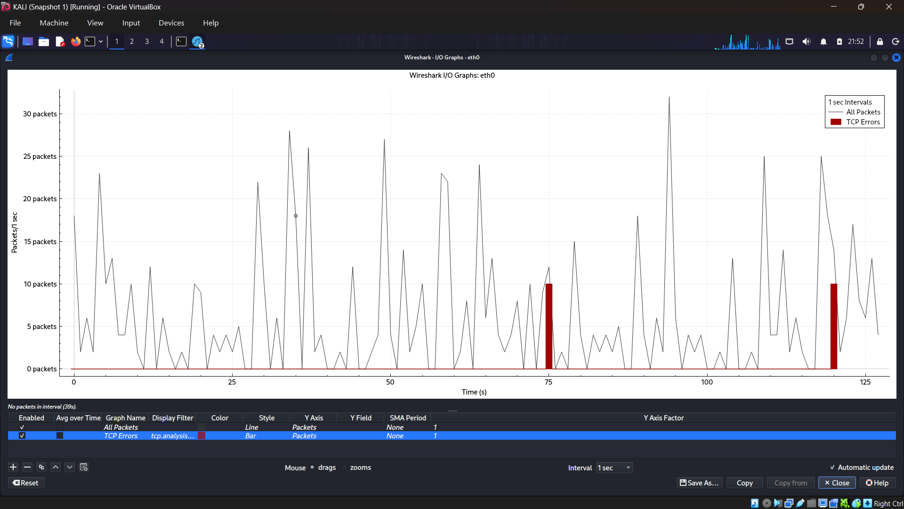Add a new graph with the plus button

tap(13, 467)
